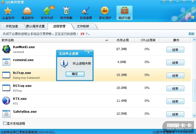
Task: Click the Rising tray framework description
Action: tap(27, 78)
